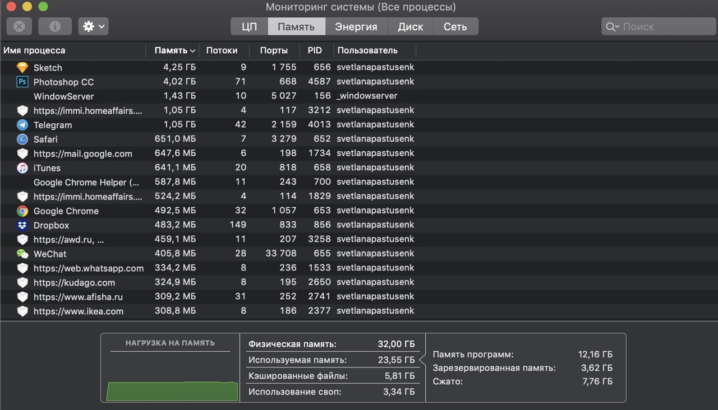Switch to the Энергия tab
Viewport: 718px width, 410px height.
(x=356, y=26)
